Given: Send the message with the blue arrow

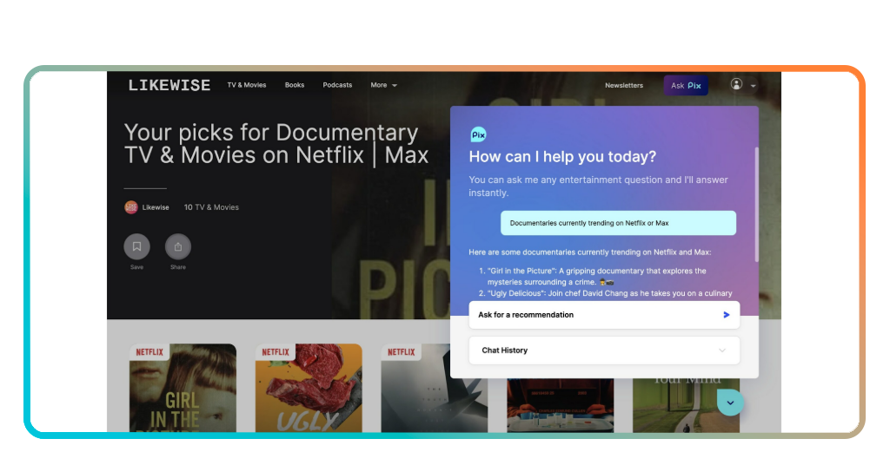Looking at the screenshot, I should pos(726,315).
